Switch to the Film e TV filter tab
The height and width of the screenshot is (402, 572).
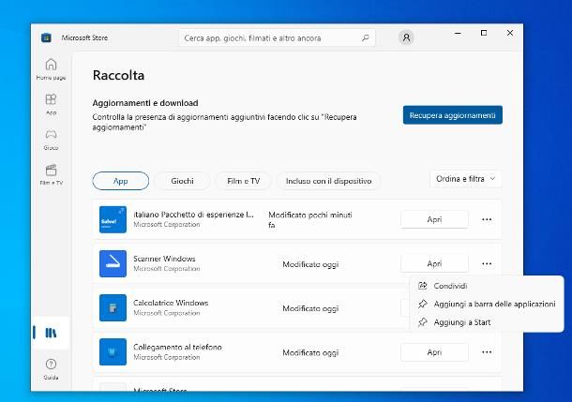click(243, 181)
